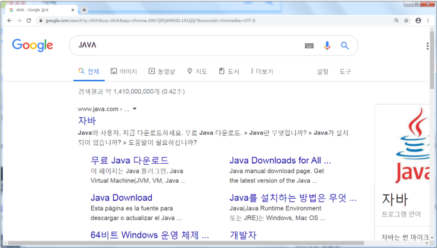
Task: Minimize the Chrome window
Action: [x=408, y=4]
